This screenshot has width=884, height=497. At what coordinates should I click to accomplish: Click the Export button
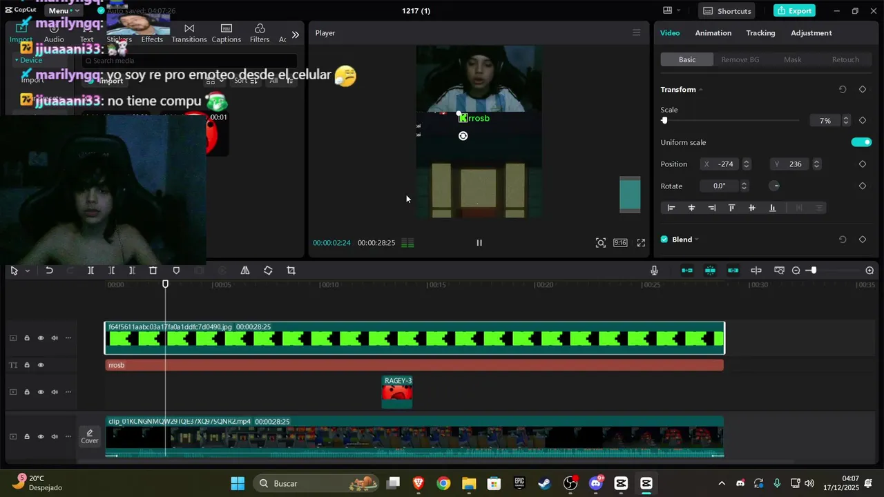pos(794,11)
